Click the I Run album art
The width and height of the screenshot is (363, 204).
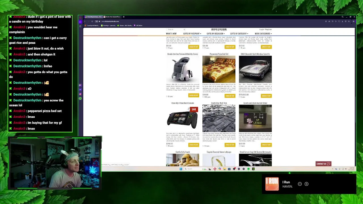[x=272, y=184]
